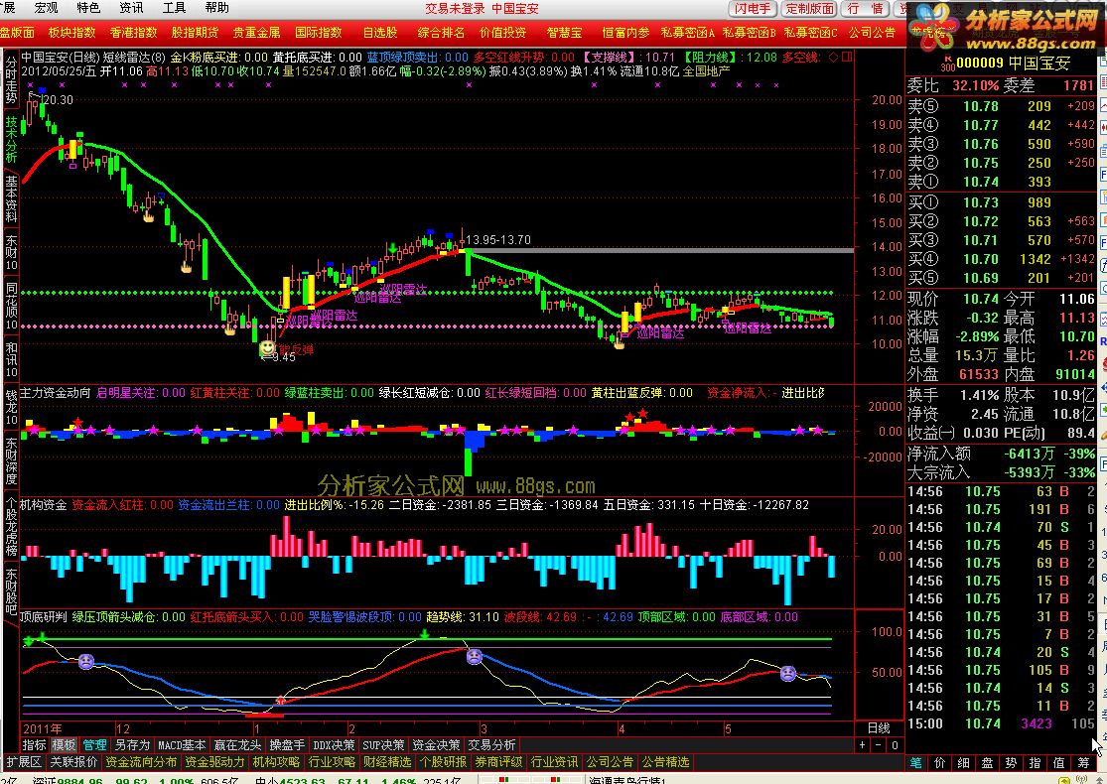Switch to 技术分析 side tab
Viewport: 1107px width, 784px height.
[11, 139]
